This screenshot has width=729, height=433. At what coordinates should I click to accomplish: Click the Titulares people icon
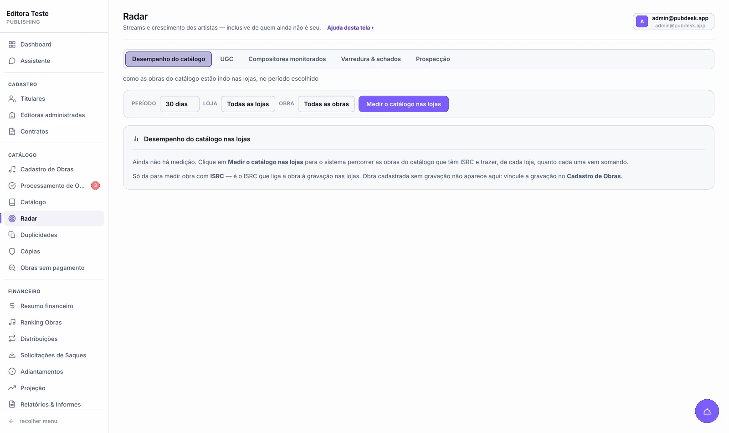12,98
